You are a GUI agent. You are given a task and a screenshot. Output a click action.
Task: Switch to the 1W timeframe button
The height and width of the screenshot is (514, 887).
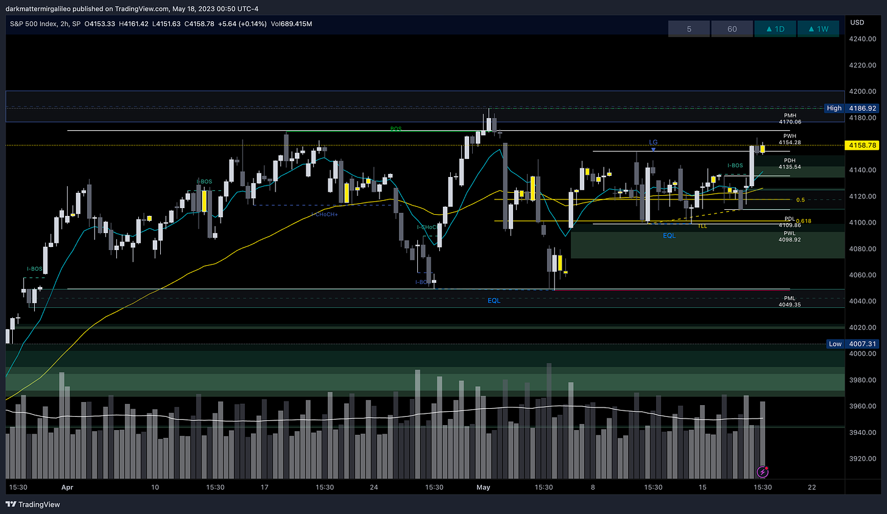coord(818,29)
